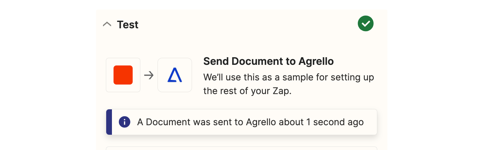The width and height of the screenshot is (486, 150).
Task: Select the "Send Document to Agrello" title
Action: coord(268,61)
